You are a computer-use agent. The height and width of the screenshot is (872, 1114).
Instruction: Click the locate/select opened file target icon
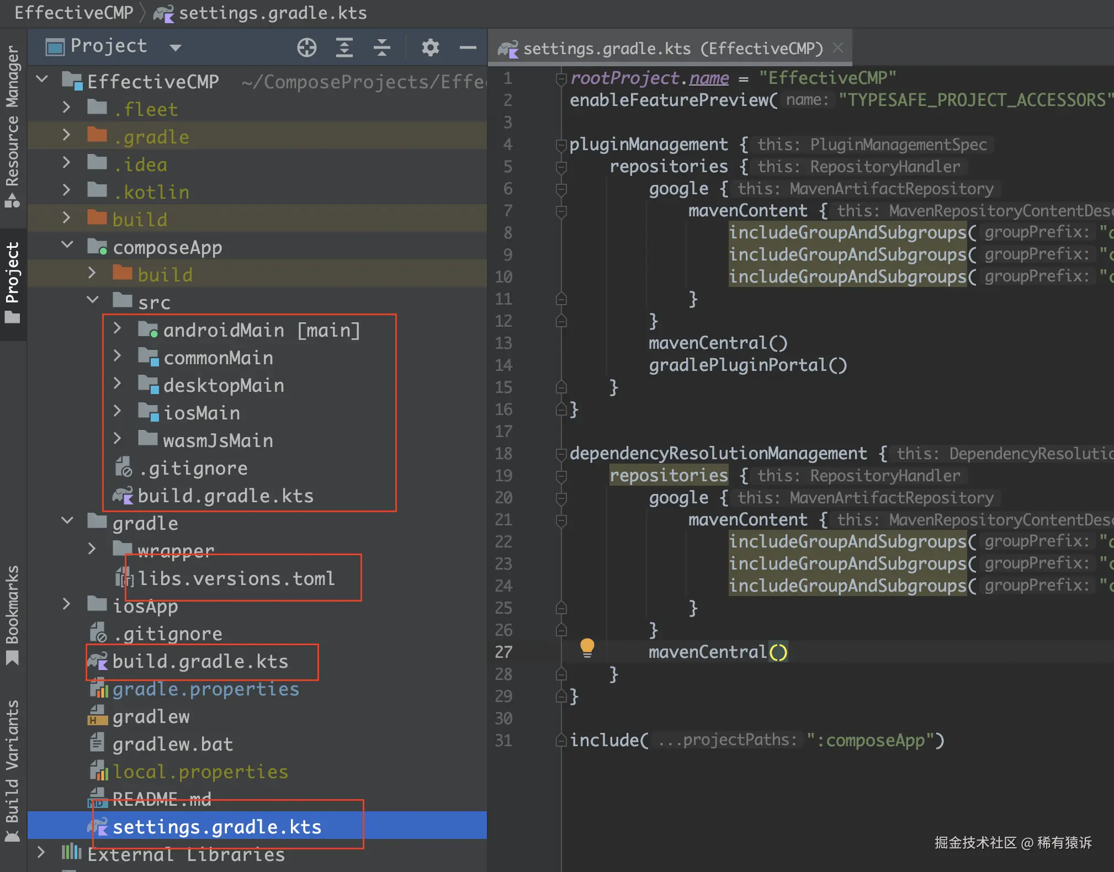coord(306,48)
